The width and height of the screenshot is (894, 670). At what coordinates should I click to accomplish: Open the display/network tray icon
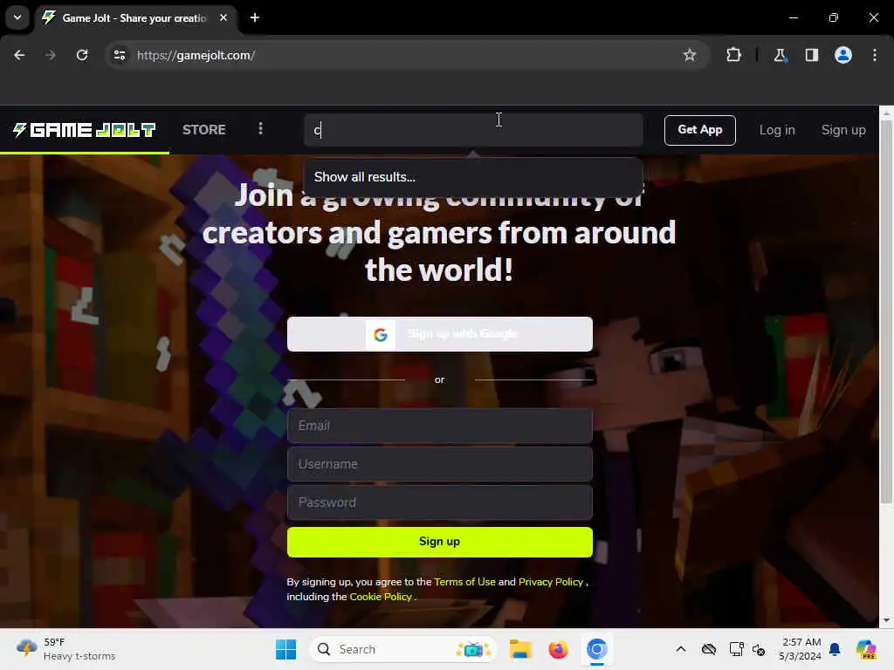[736, 649]
